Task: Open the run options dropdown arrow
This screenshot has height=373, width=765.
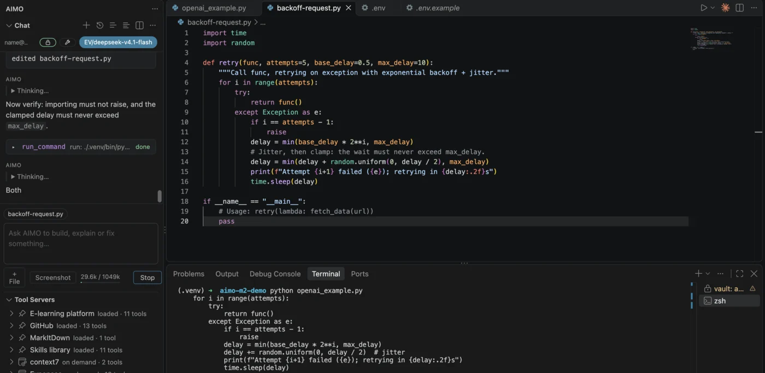Action: click(713, 8)
